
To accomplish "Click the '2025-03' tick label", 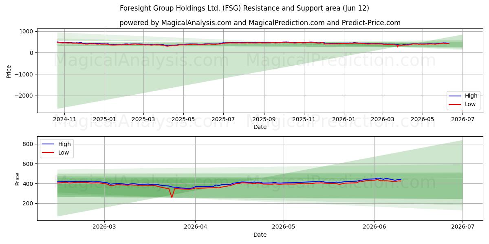I will click(x=143, y=120).
